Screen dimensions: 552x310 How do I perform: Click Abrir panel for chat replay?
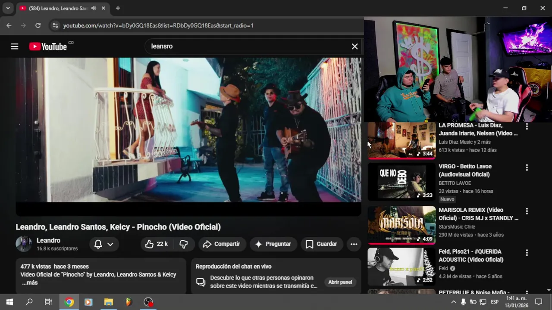340,282
